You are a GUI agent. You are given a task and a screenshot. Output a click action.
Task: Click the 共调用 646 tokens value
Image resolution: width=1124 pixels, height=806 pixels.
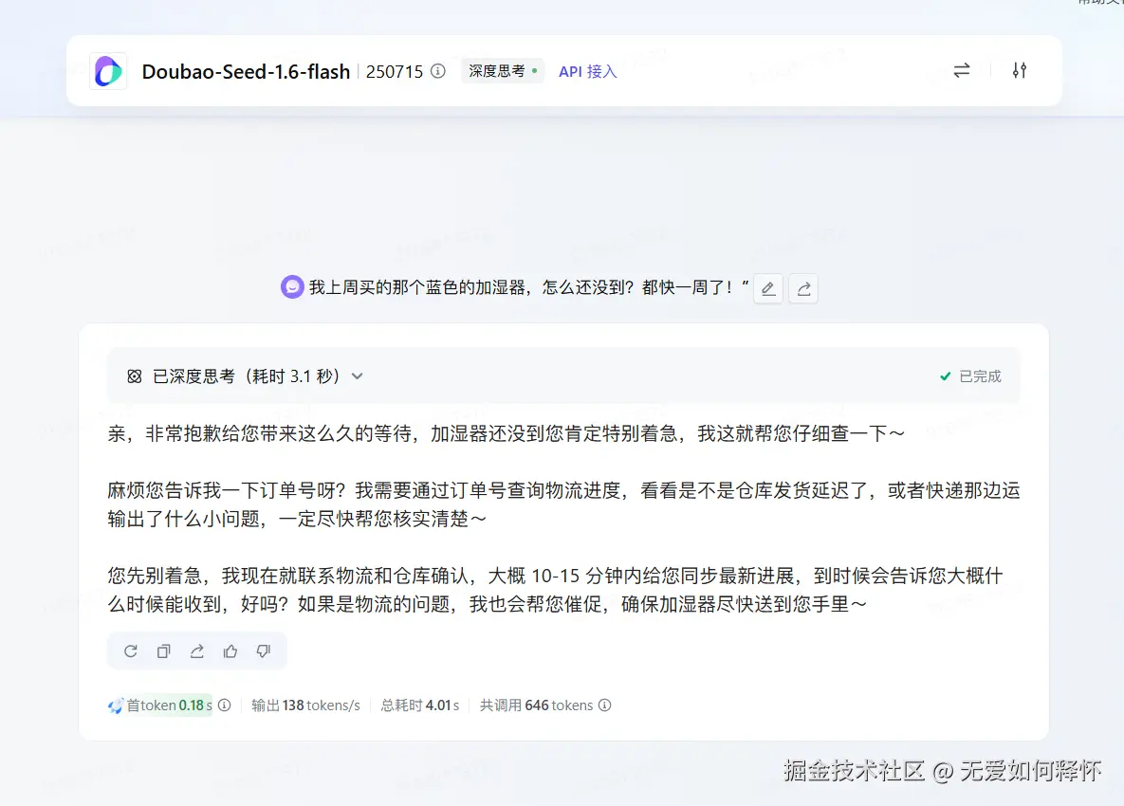pyautogui.click(x=536, y=705)
